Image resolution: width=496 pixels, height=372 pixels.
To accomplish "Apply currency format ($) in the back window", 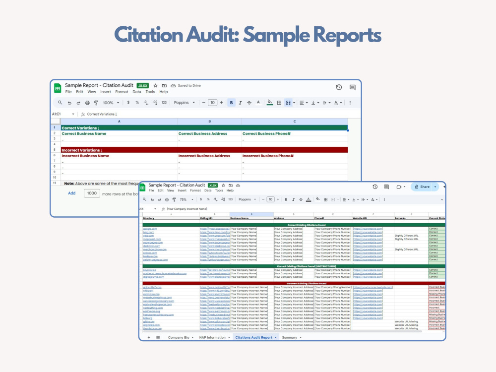I will (128, 103).
